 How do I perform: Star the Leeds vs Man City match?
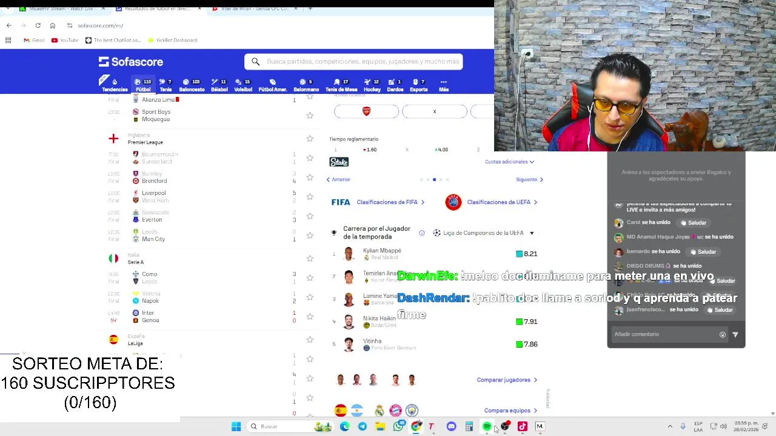pyautogui.click(x=310, y=235)
